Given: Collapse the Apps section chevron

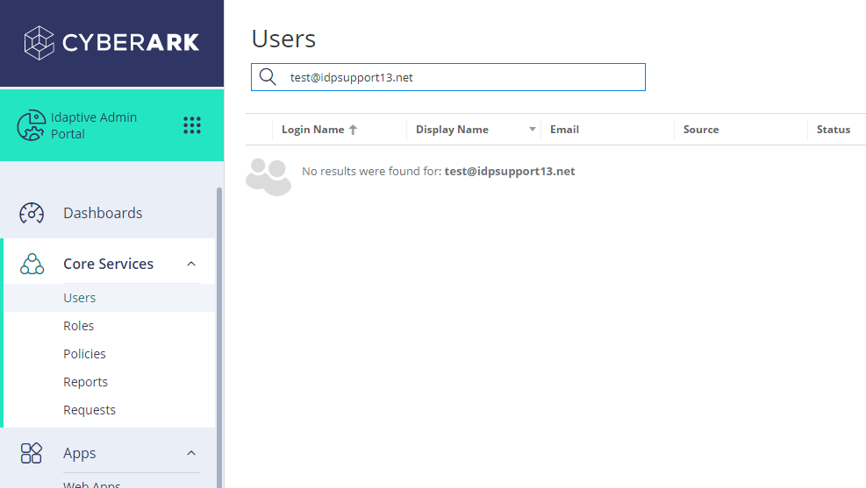Looking at the screenshot, I should tap(191, 453).
